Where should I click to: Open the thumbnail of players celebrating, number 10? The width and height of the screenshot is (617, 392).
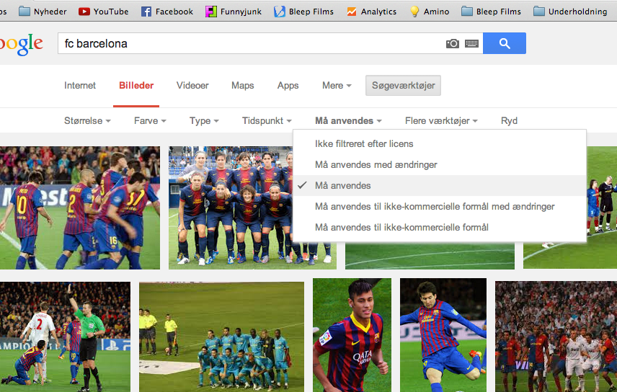80,208
